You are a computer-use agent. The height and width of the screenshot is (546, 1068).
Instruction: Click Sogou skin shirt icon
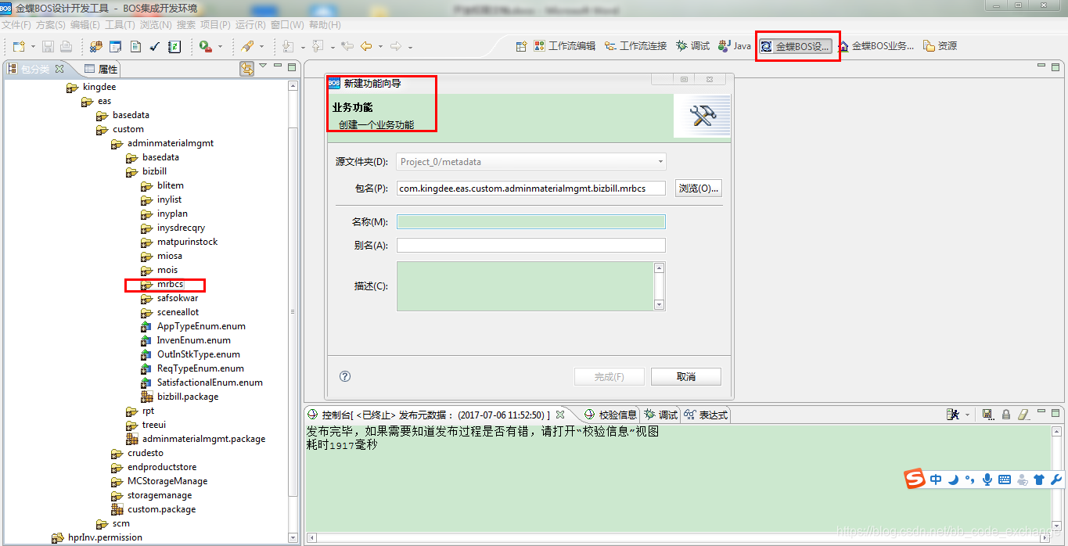[1039, 480]
